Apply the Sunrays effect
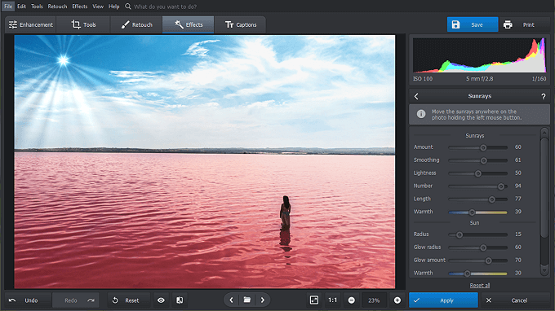 [x=443, y=300]
